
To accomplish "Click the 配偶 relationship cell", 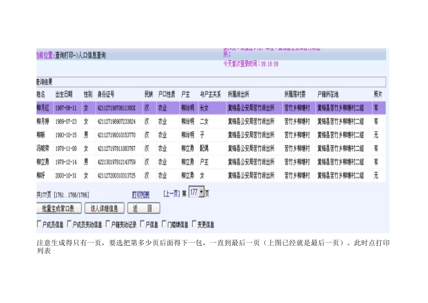I will coord(204,148).
